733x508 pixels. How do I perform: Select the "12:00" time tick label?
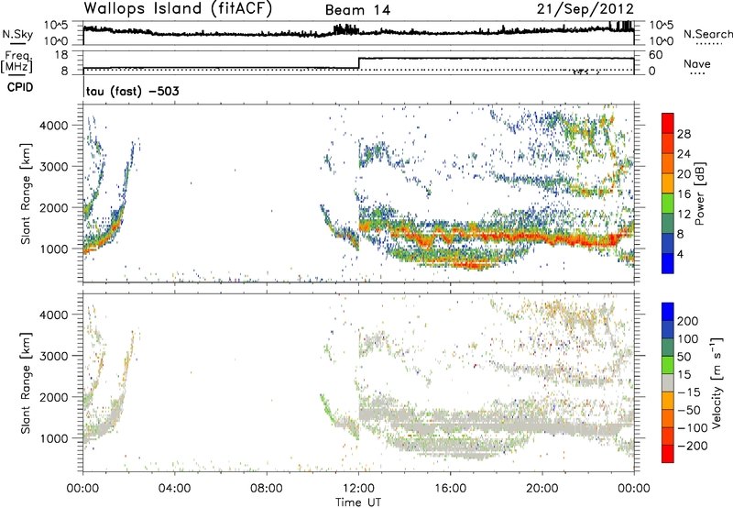tap(358, 489)
